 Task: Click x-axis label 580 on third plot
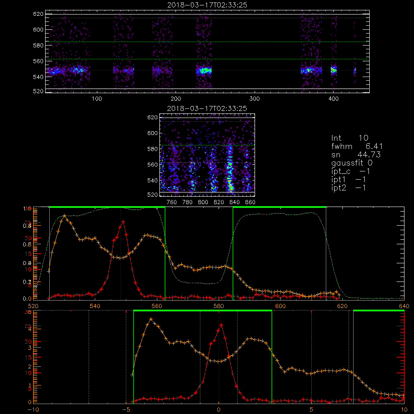pyautogui.click(x=219, y=306)
